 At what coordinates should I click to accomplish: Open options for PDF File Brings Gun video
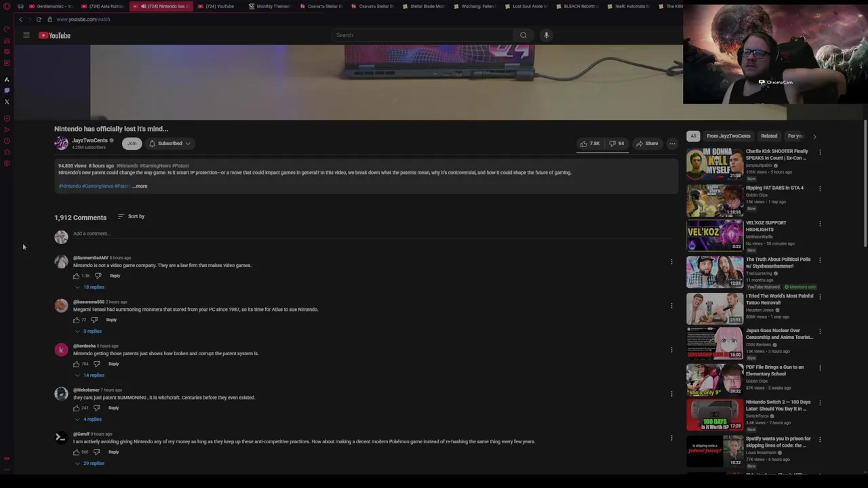(820, 368)
